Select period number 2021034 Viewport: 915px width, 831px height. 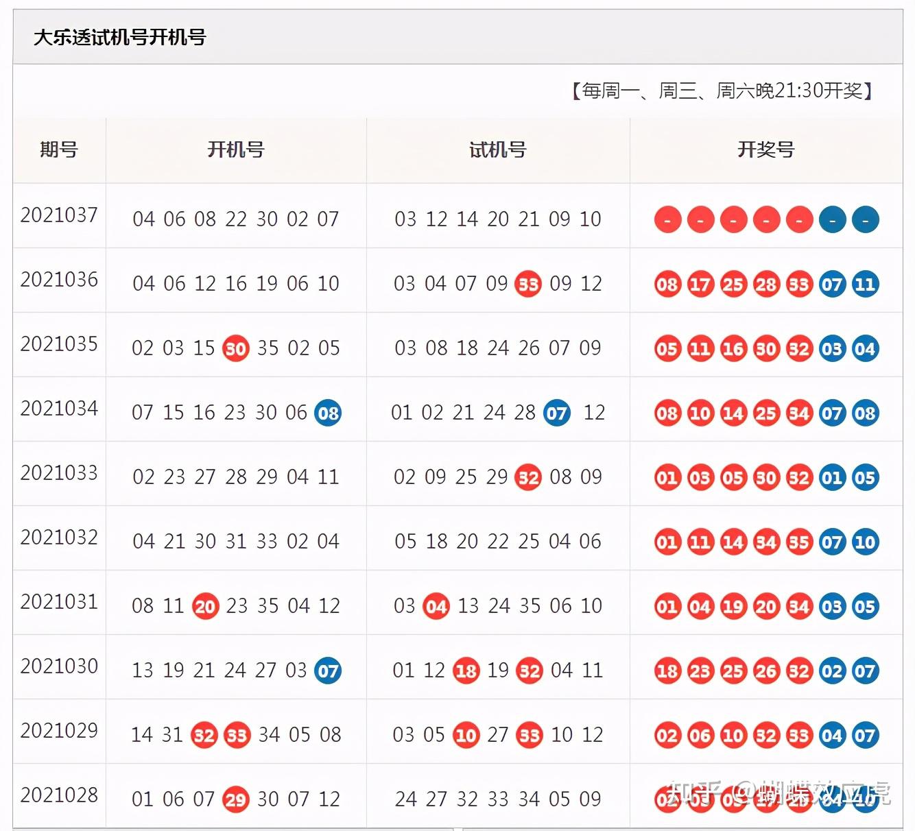[59, 409]
